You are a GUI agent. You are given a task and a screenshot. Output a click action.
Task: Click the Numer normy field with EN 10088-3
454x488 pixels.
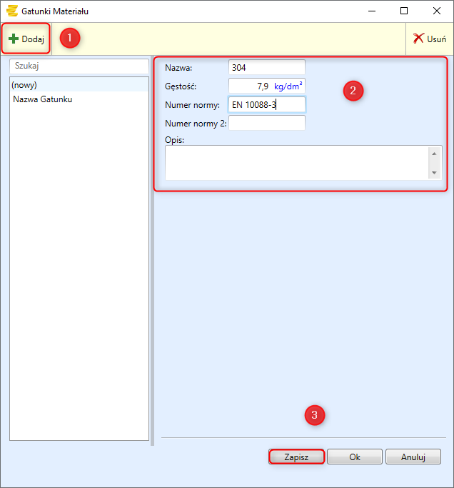point(266,105)
